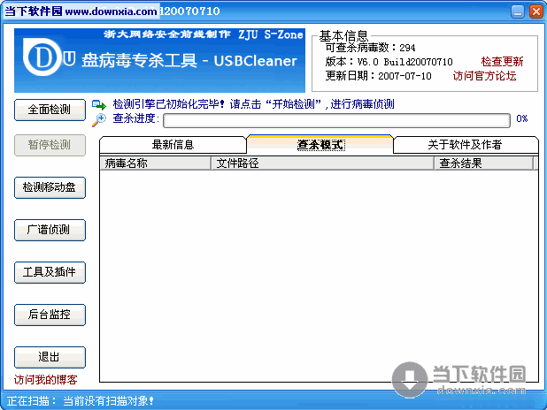Start 检测移动盘 scan
This screenshot has height=410, width=547.
pyautogui.click(x=50, y=187)
